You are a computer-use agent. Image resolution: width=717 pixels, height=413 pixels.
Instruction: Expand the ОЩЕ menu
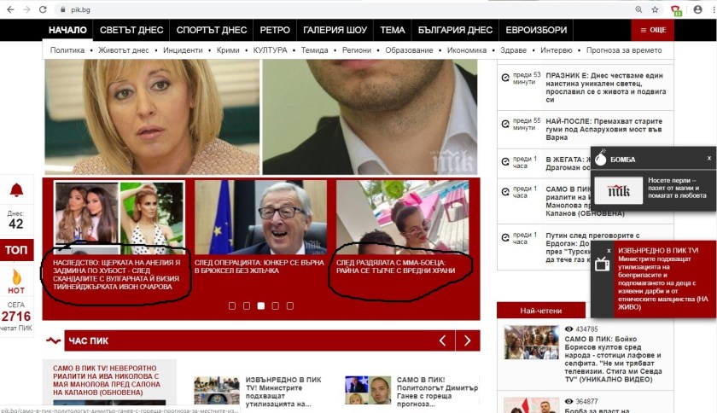652,30
